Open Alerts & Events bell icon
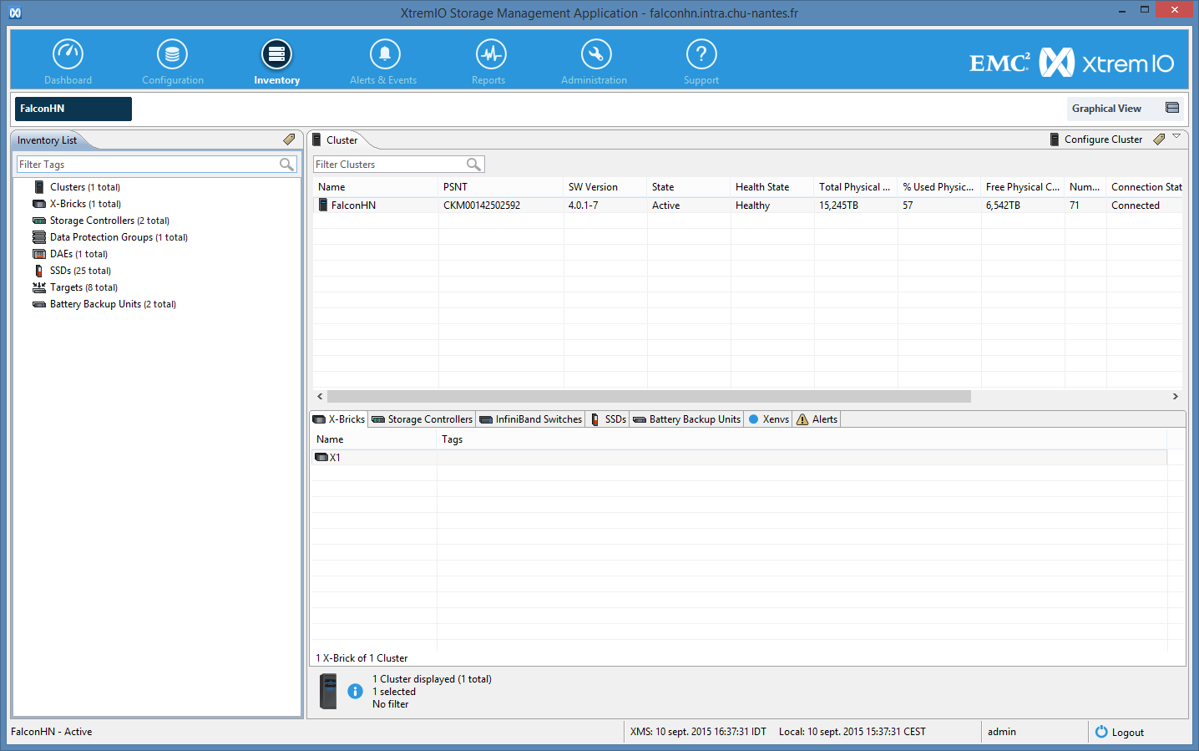Image resolution: width=1199 pixels, height=751 pixels. (385, 54)
